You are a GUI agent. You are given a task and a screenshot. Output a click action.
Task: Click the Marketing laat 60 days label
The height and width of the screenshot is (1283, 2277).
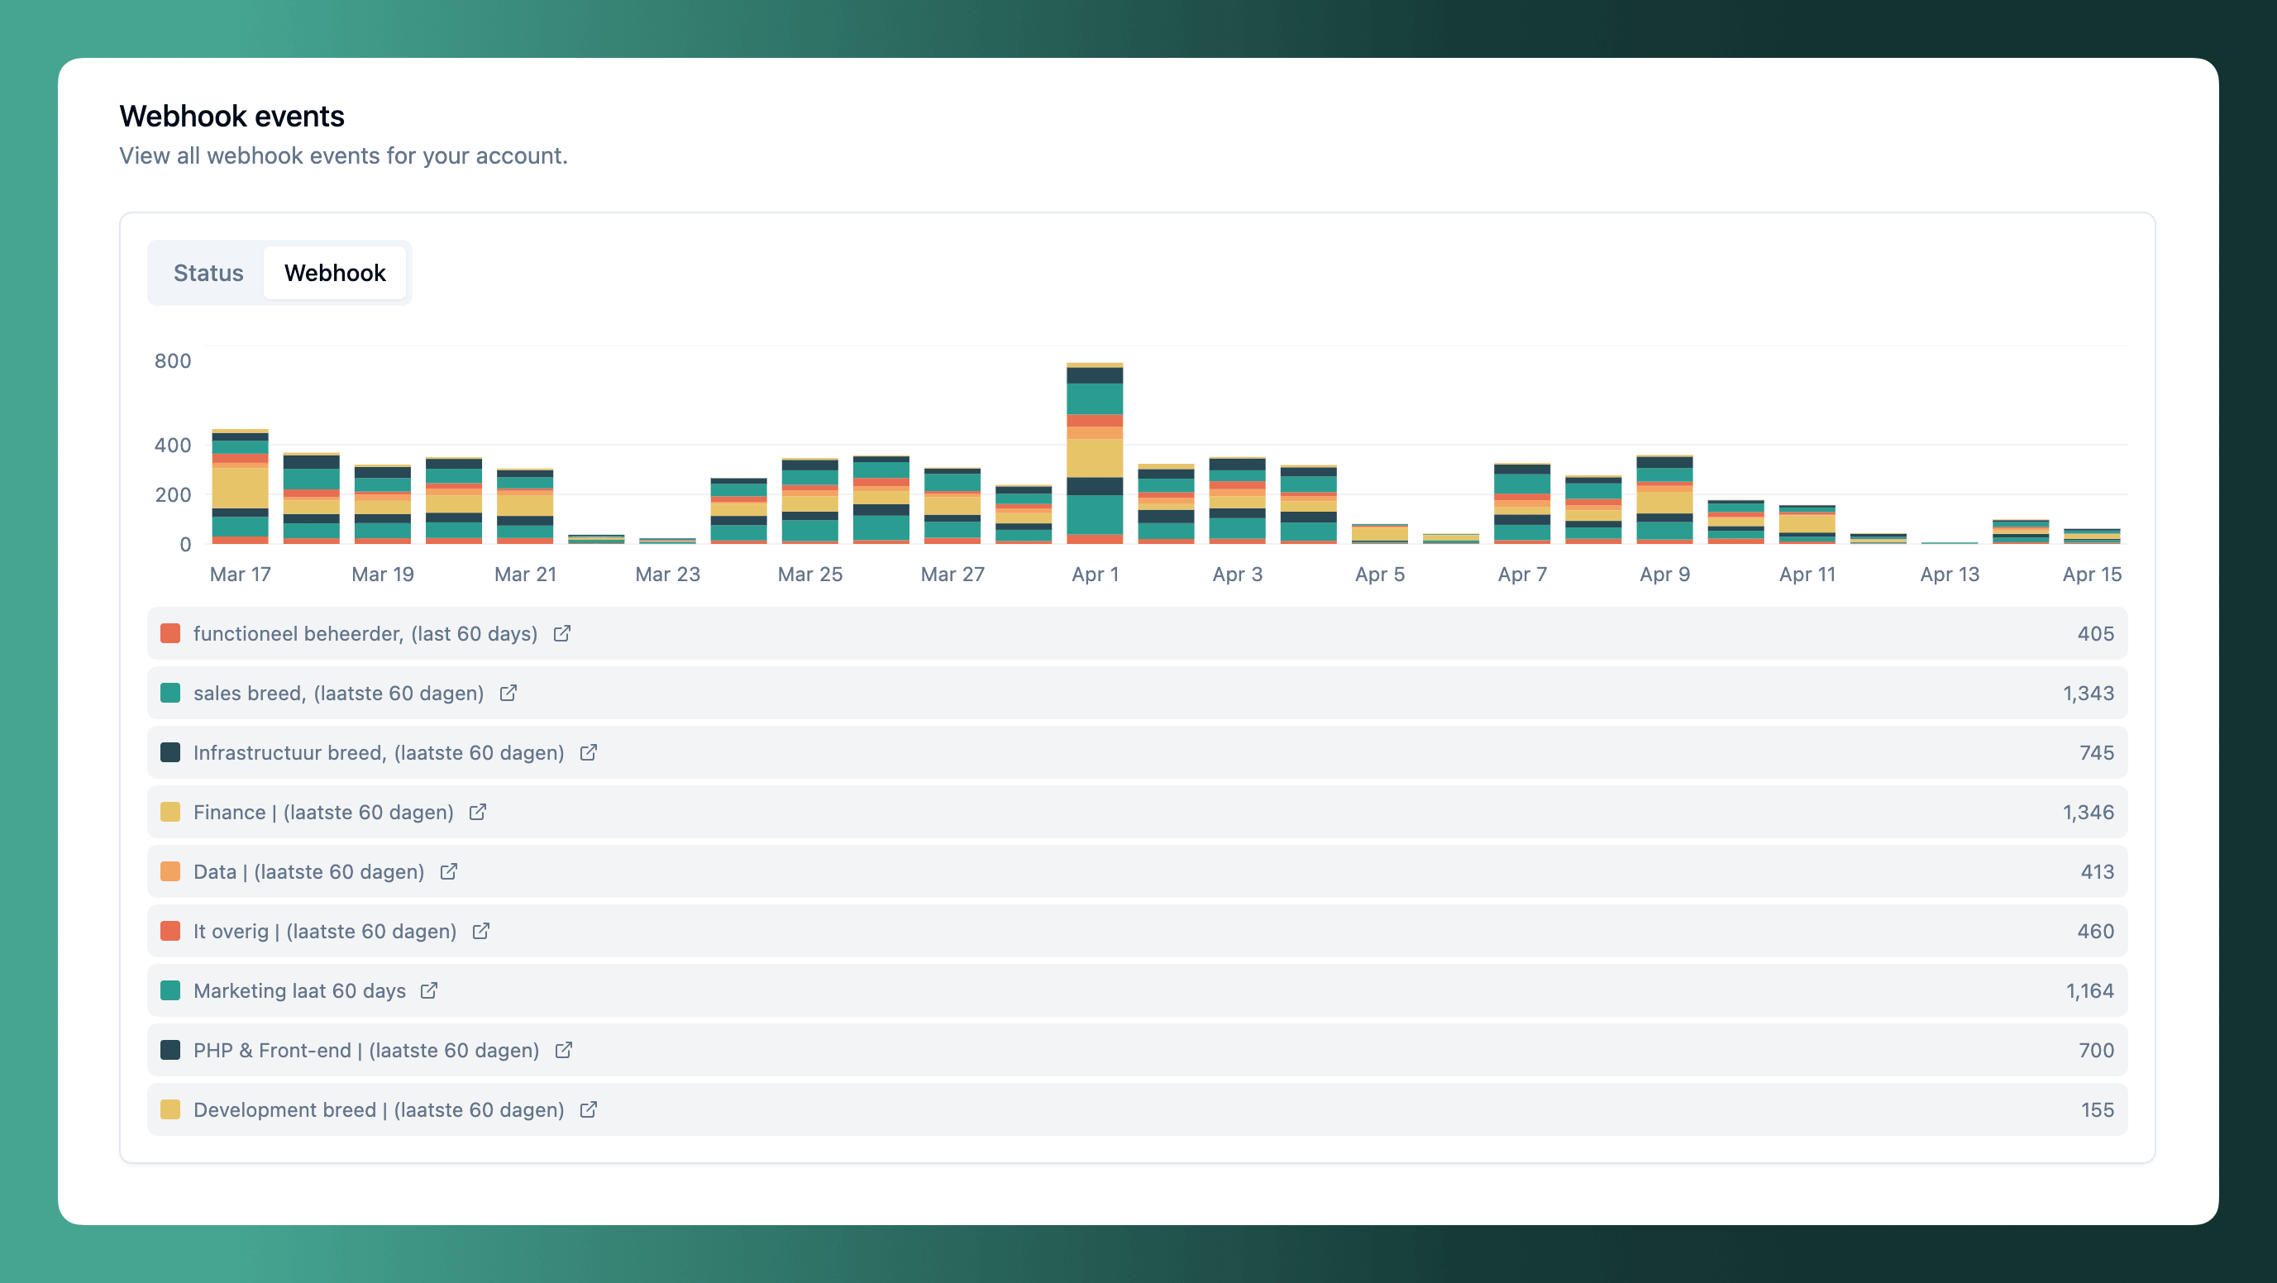[299, 990]
